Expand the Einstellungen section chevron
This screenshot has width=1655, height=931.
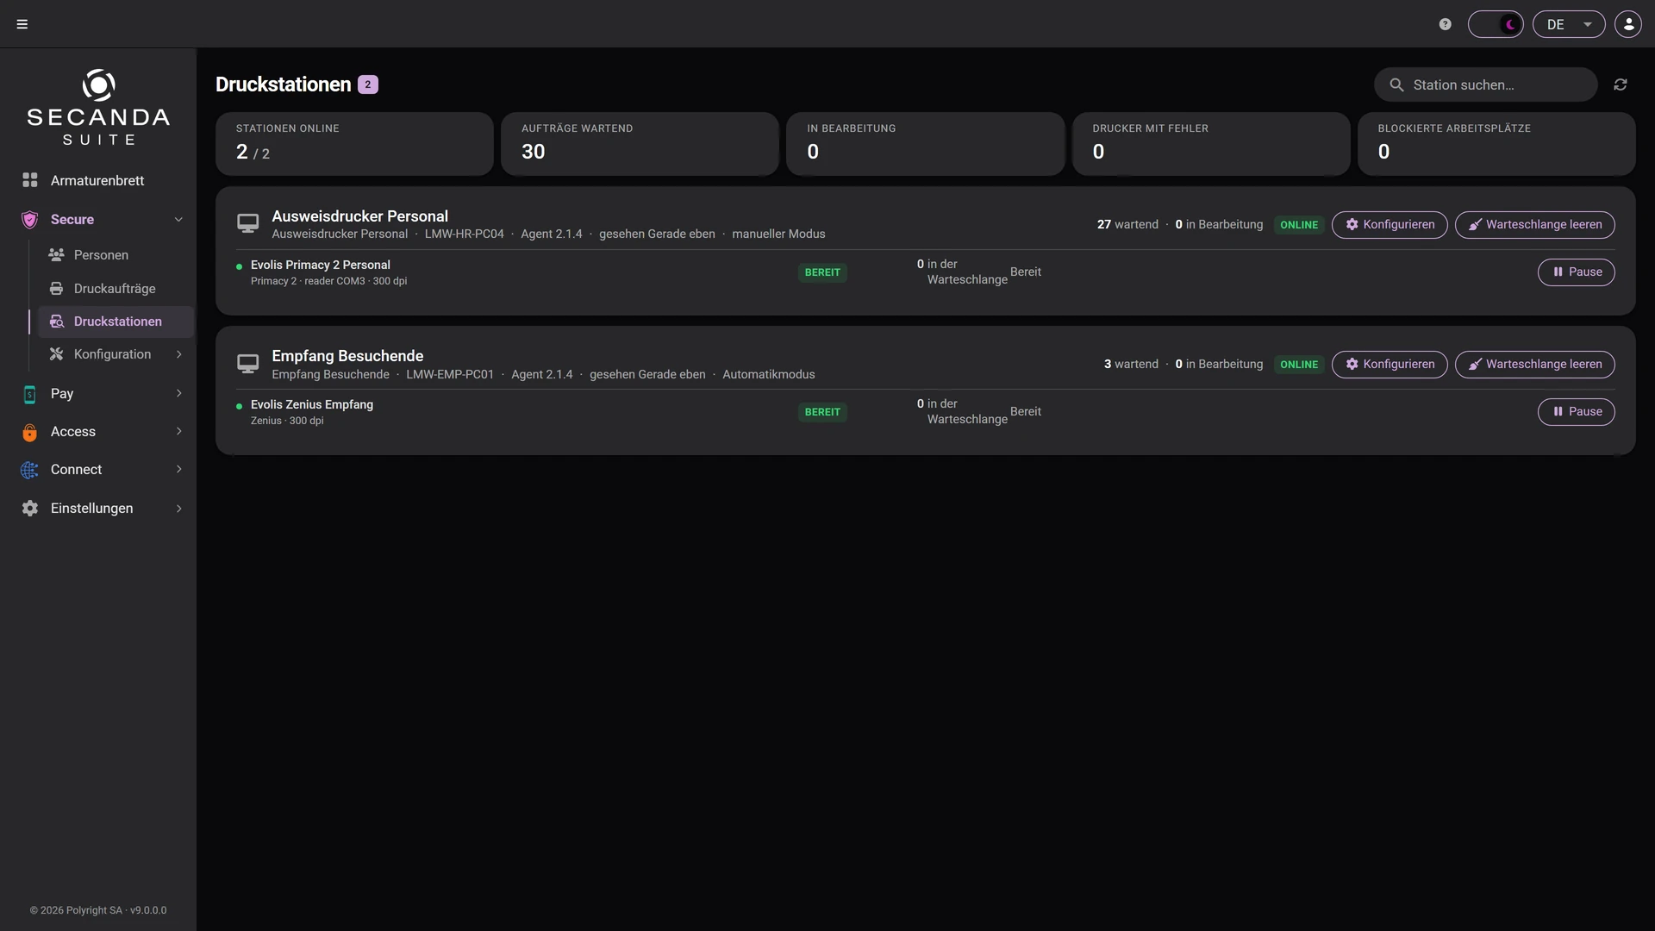click(178, 509)
